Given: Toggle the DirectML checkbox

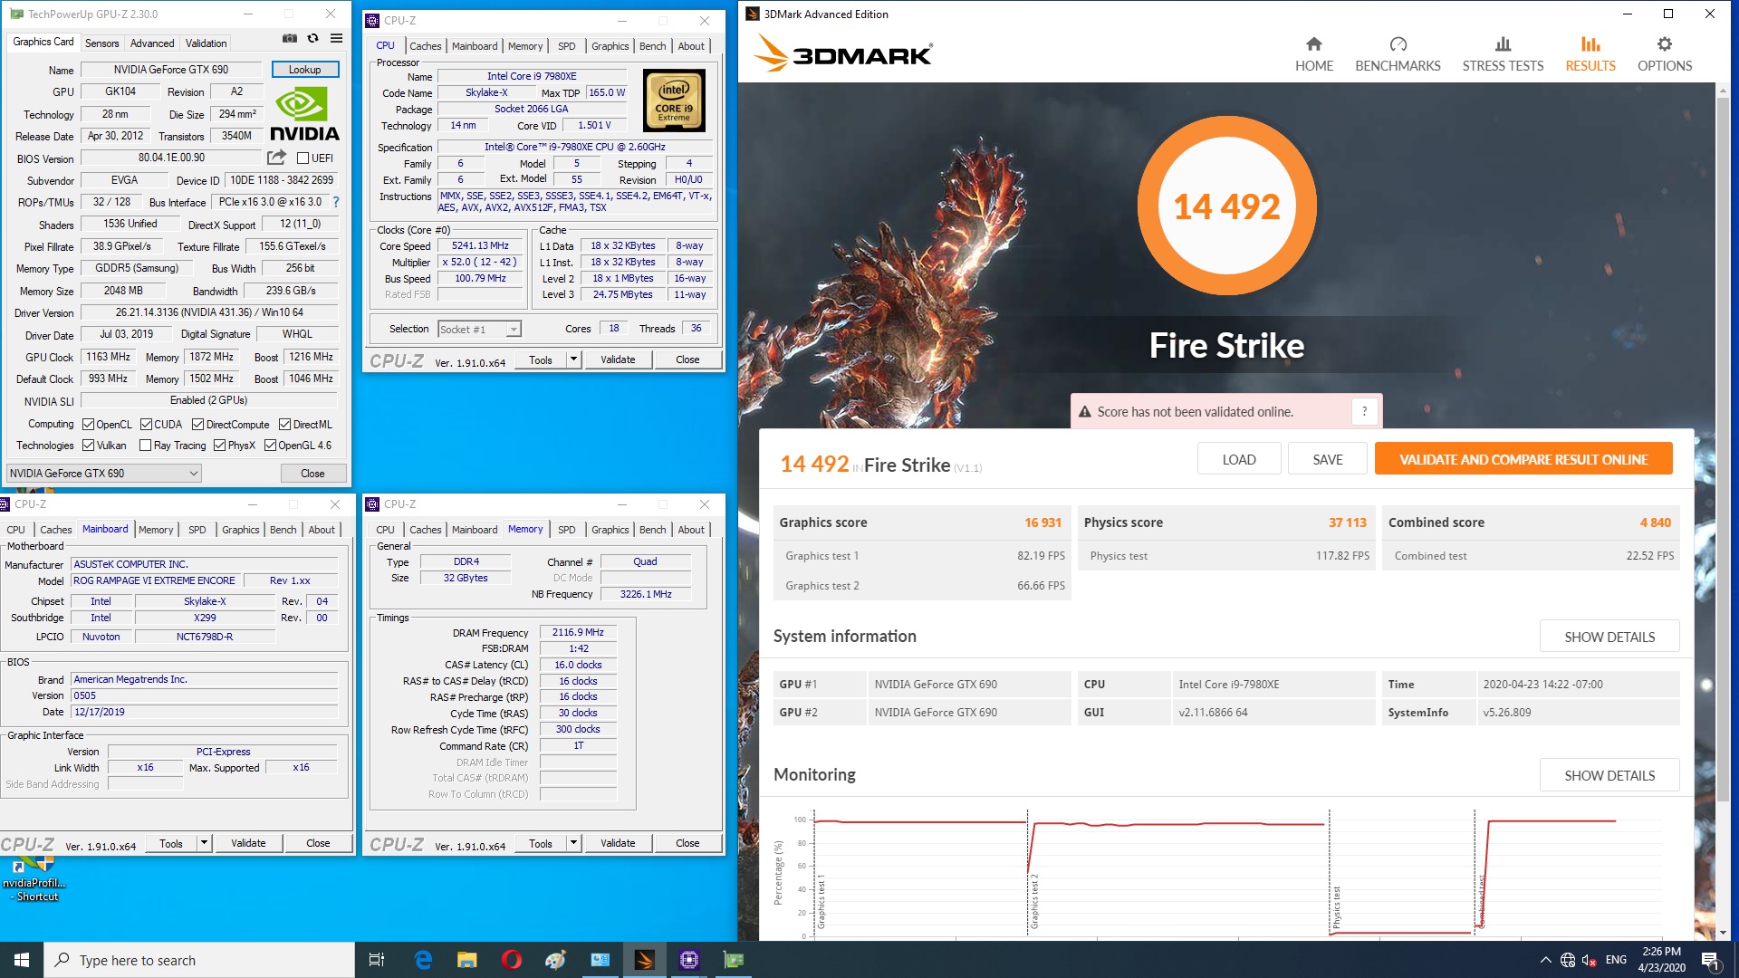Looking at the screenshot, I should pyautogui.click(x=284, y=425).
